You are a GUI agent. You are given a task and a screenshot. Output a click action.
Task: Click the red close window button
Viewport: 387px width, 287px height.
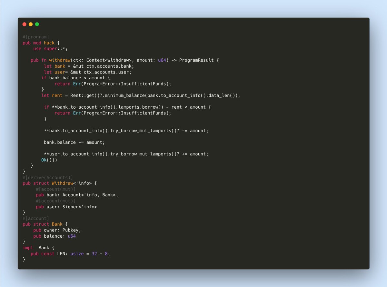(x=24, y=24)
